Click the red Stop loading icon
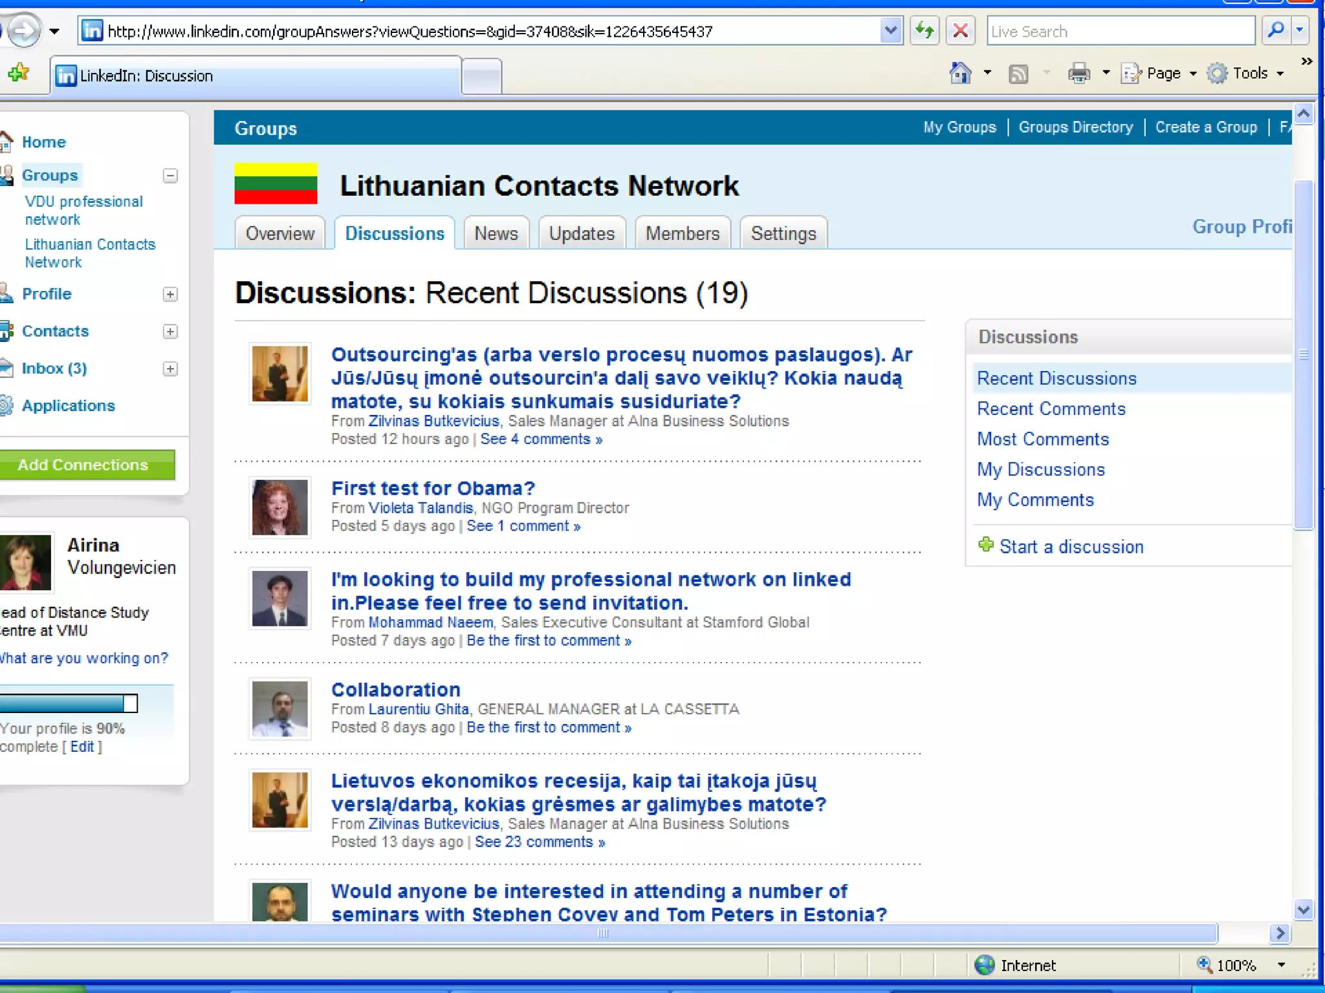Screen dimensions: 1325x993 [961, 30]
